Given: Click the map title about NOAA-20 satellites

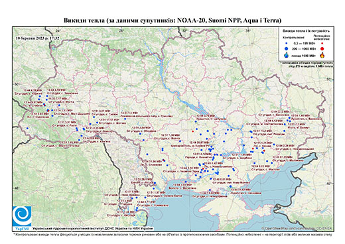Looking at the screenshot, I should coord(172,21).
